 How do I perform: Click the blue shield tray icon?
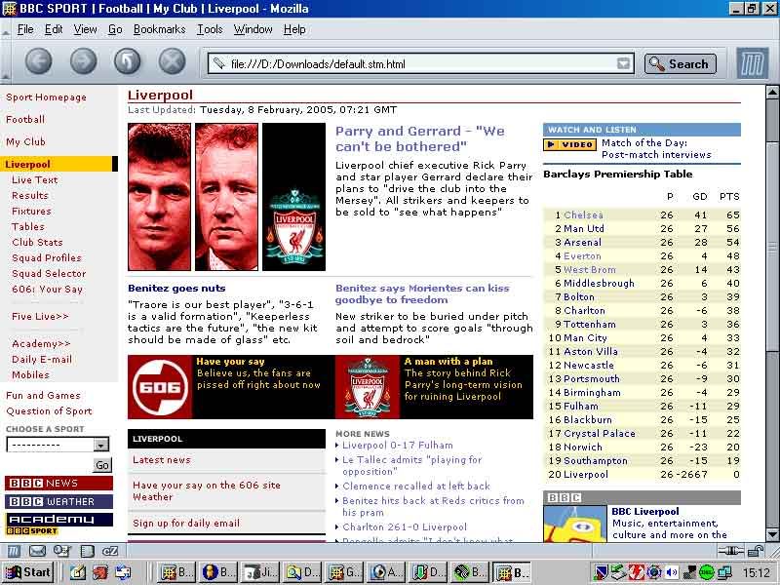pos(602,572)
